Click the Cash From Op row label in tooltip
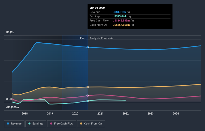205x131 pixels. point(98,25)
